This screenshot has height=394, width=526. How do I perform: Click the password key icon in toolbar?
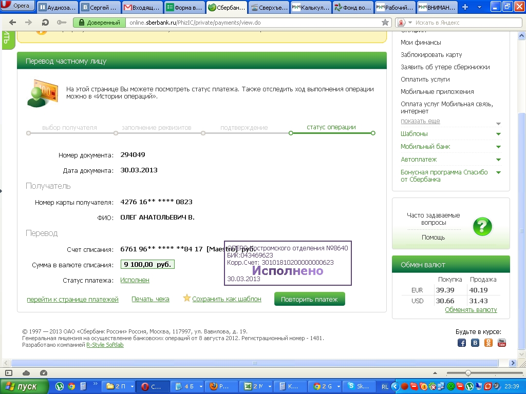(62, 23)
